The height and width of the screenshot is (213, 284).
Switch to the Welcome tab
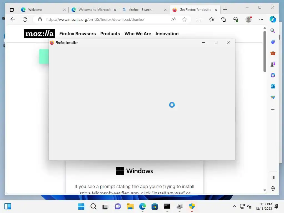pos(44,10)
